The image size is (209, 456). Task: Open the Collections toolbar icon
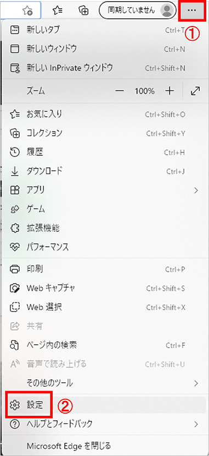83,10
